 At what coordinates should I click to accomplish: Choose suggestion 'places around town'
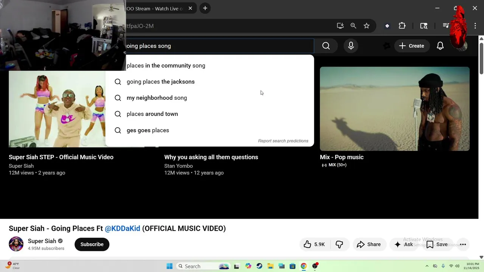209,114
